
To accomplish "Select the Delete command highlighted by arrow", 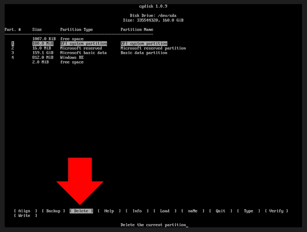I will [x=81, y=211].
